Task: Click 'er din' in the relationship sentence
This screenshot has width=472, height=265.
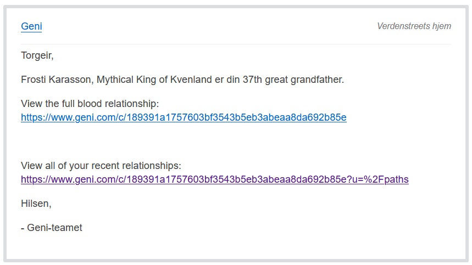Action: (x=227, y=80)
